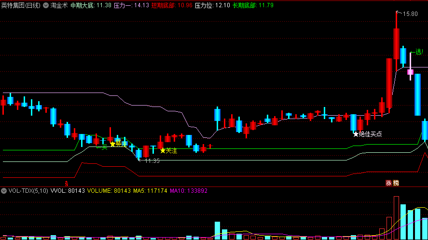
Task: Click the yellow ★底注 signal marker
Action: 119,144
